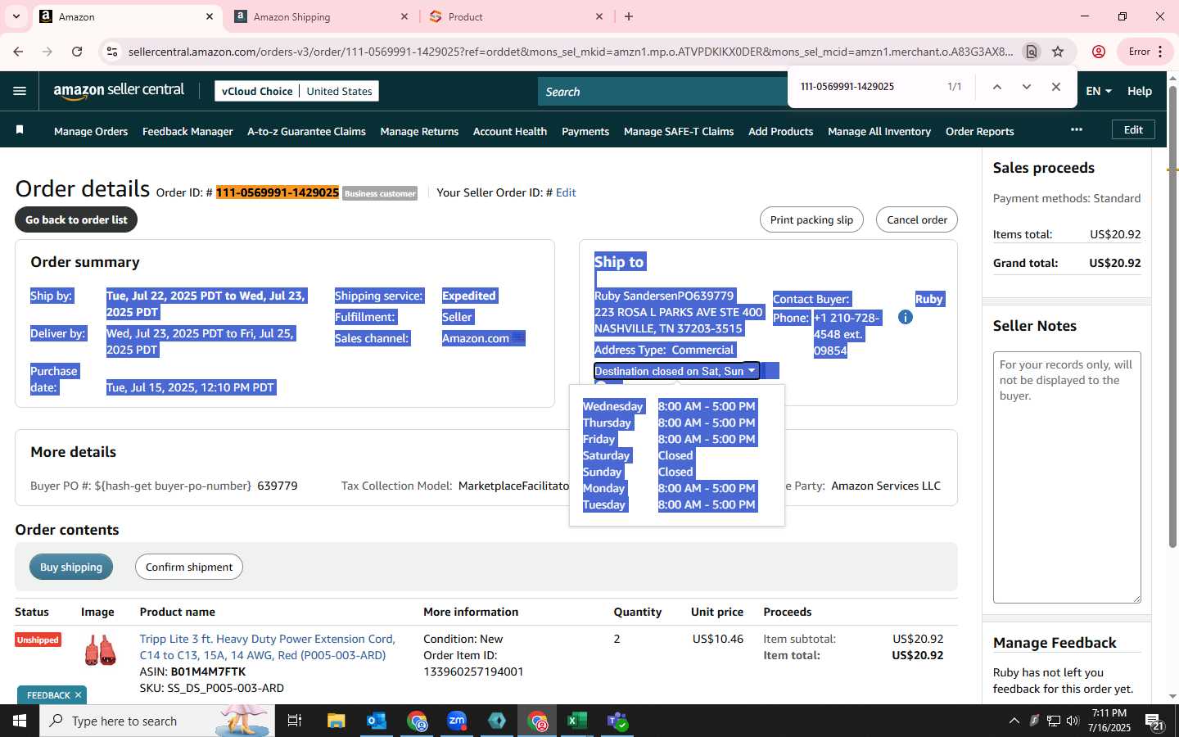Click the volume icon in system tray
Image resolution: width=1179 pixels, height=737 pixels.
pos(1073,721)
